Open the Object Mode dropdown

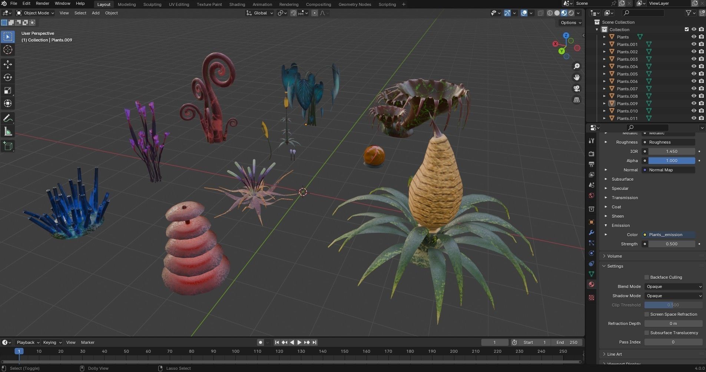pyautogui.click(x=35, y=13)
